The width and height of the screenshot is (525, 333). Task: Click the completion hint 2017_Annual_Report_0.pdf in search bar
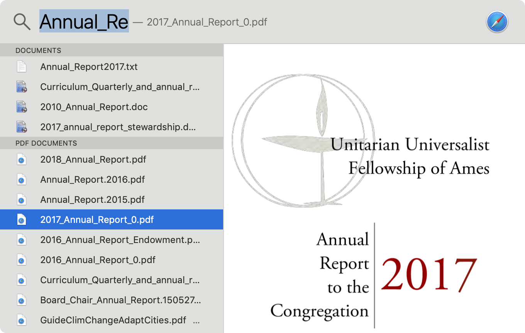(207, 22)
